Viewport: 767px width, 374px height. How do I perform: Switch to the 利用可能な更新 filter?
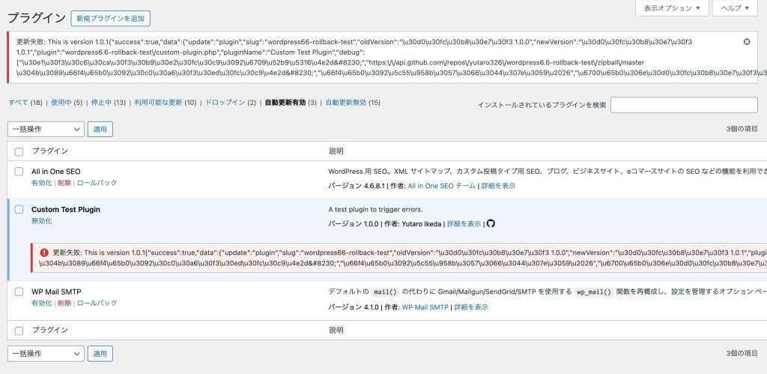coord(158,103)
